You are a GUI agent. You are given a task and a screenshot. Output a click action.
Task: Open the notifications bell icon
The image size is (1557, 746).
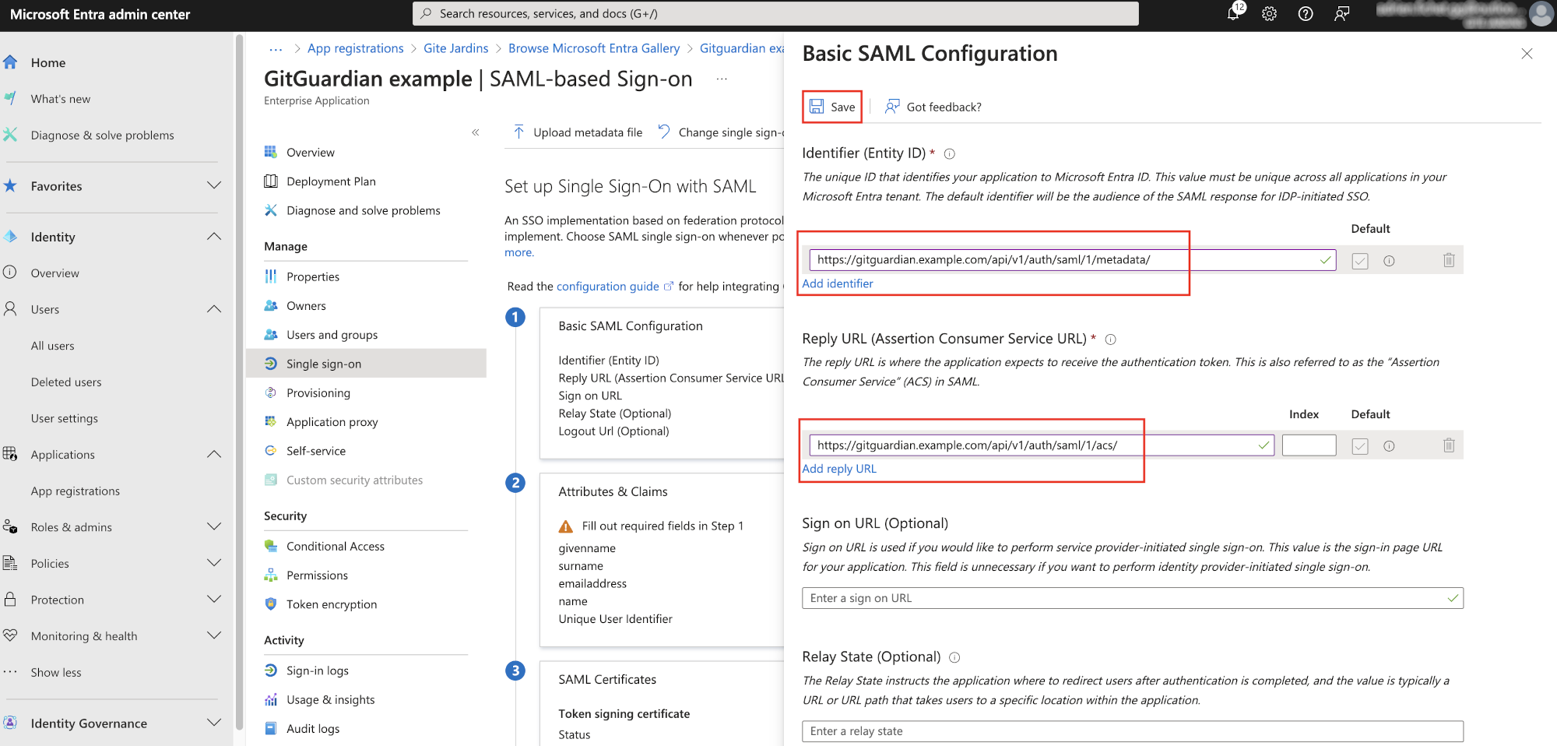[1233, 13]
